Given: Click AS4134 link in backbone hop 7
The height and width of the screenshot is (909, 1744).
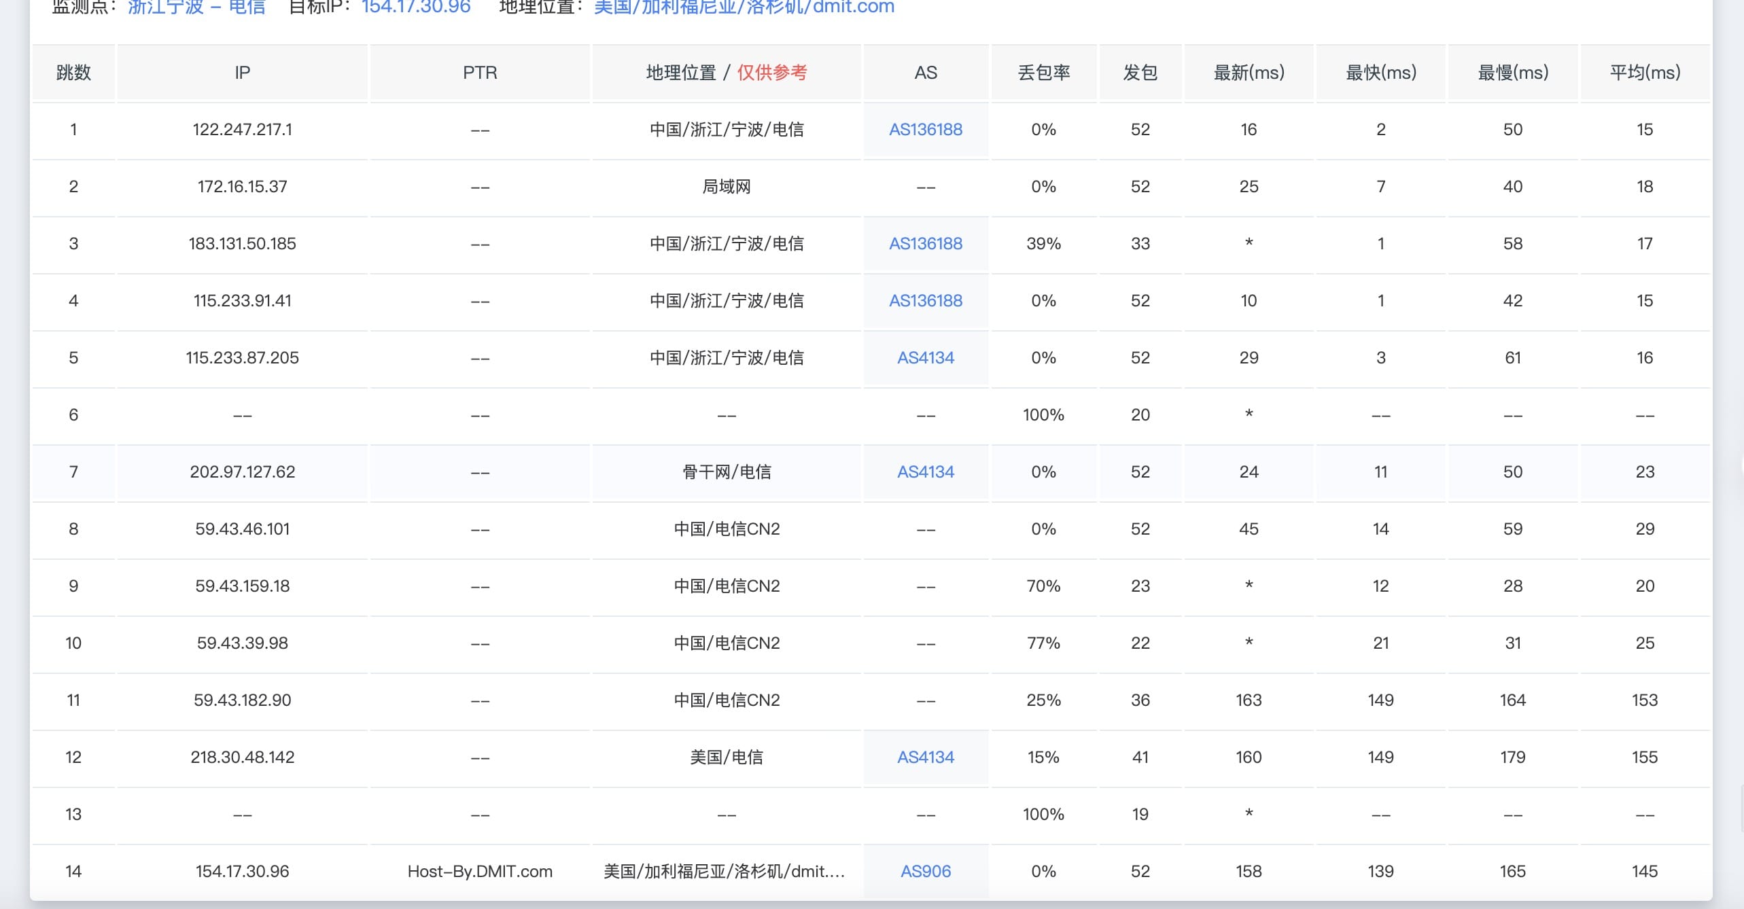Looking at the screenshot, I should point(925,471).
